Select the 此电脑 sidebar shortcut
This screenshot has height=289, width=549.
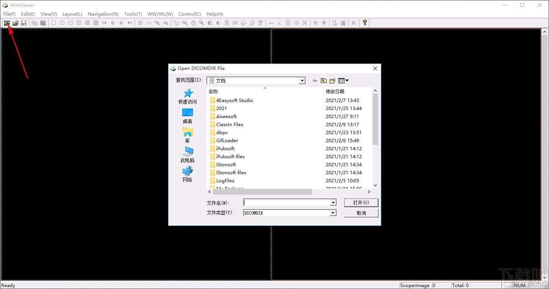(x=187, y=155)
